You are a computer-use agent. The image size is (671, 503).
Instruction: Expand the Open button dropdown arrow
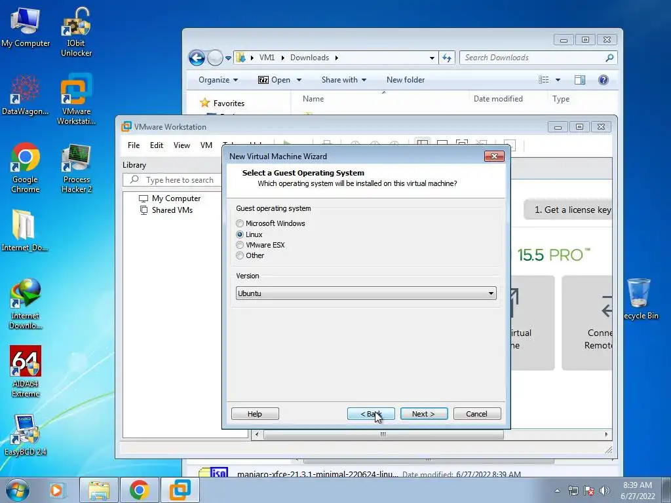coord(299,80)
